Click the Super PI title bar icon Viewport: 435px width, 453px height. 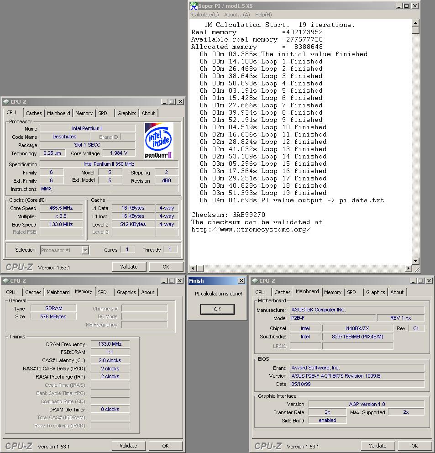(194, 6)
